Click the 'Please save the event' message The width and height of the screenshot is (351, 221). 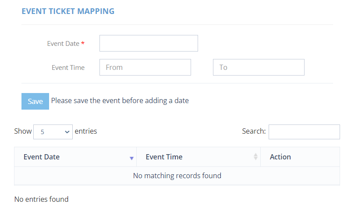coord(120,100)
